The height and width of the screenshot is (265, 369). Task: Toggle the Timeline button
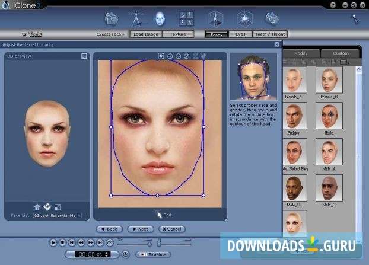pyautogui.click(x=153, y=254)
